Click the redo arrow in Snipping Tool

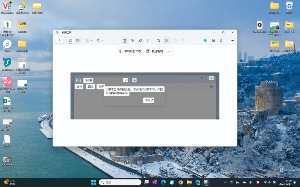pyautogui.click(x=183, y=40)
